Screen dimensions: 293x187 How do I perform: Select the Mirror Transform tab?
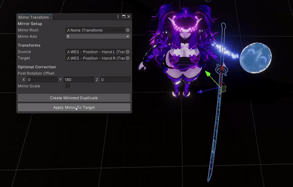click(x=34, y=17)
